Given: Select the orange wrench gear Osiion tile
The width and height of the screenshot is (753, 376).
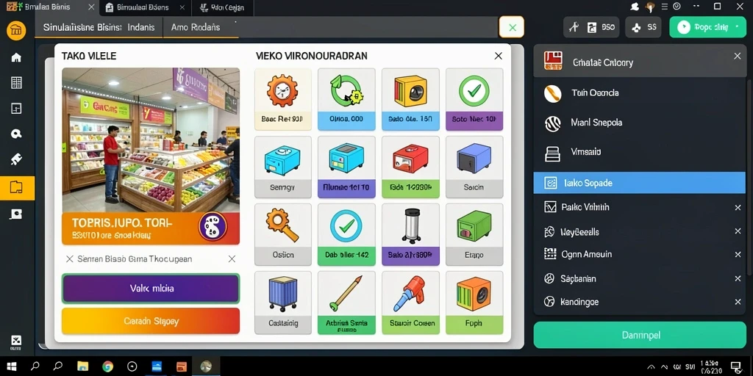Looking at the screenshot, I should click(x=283, y=234).
